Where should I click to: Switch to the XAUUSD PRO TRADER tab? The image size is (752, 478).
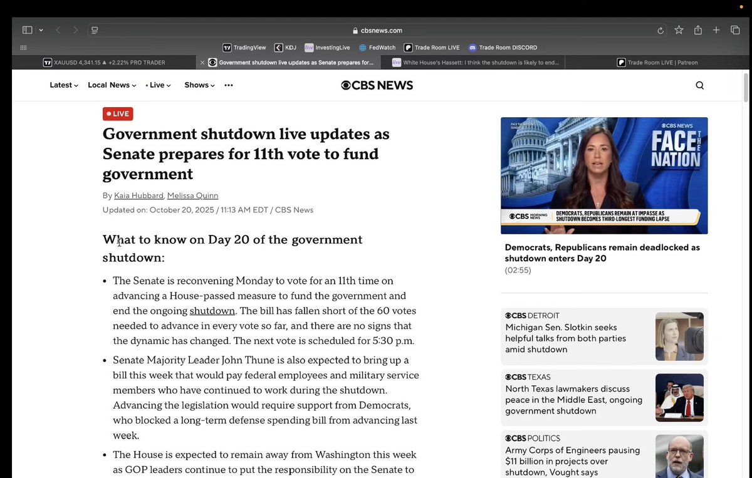click(x=104, y=63)
